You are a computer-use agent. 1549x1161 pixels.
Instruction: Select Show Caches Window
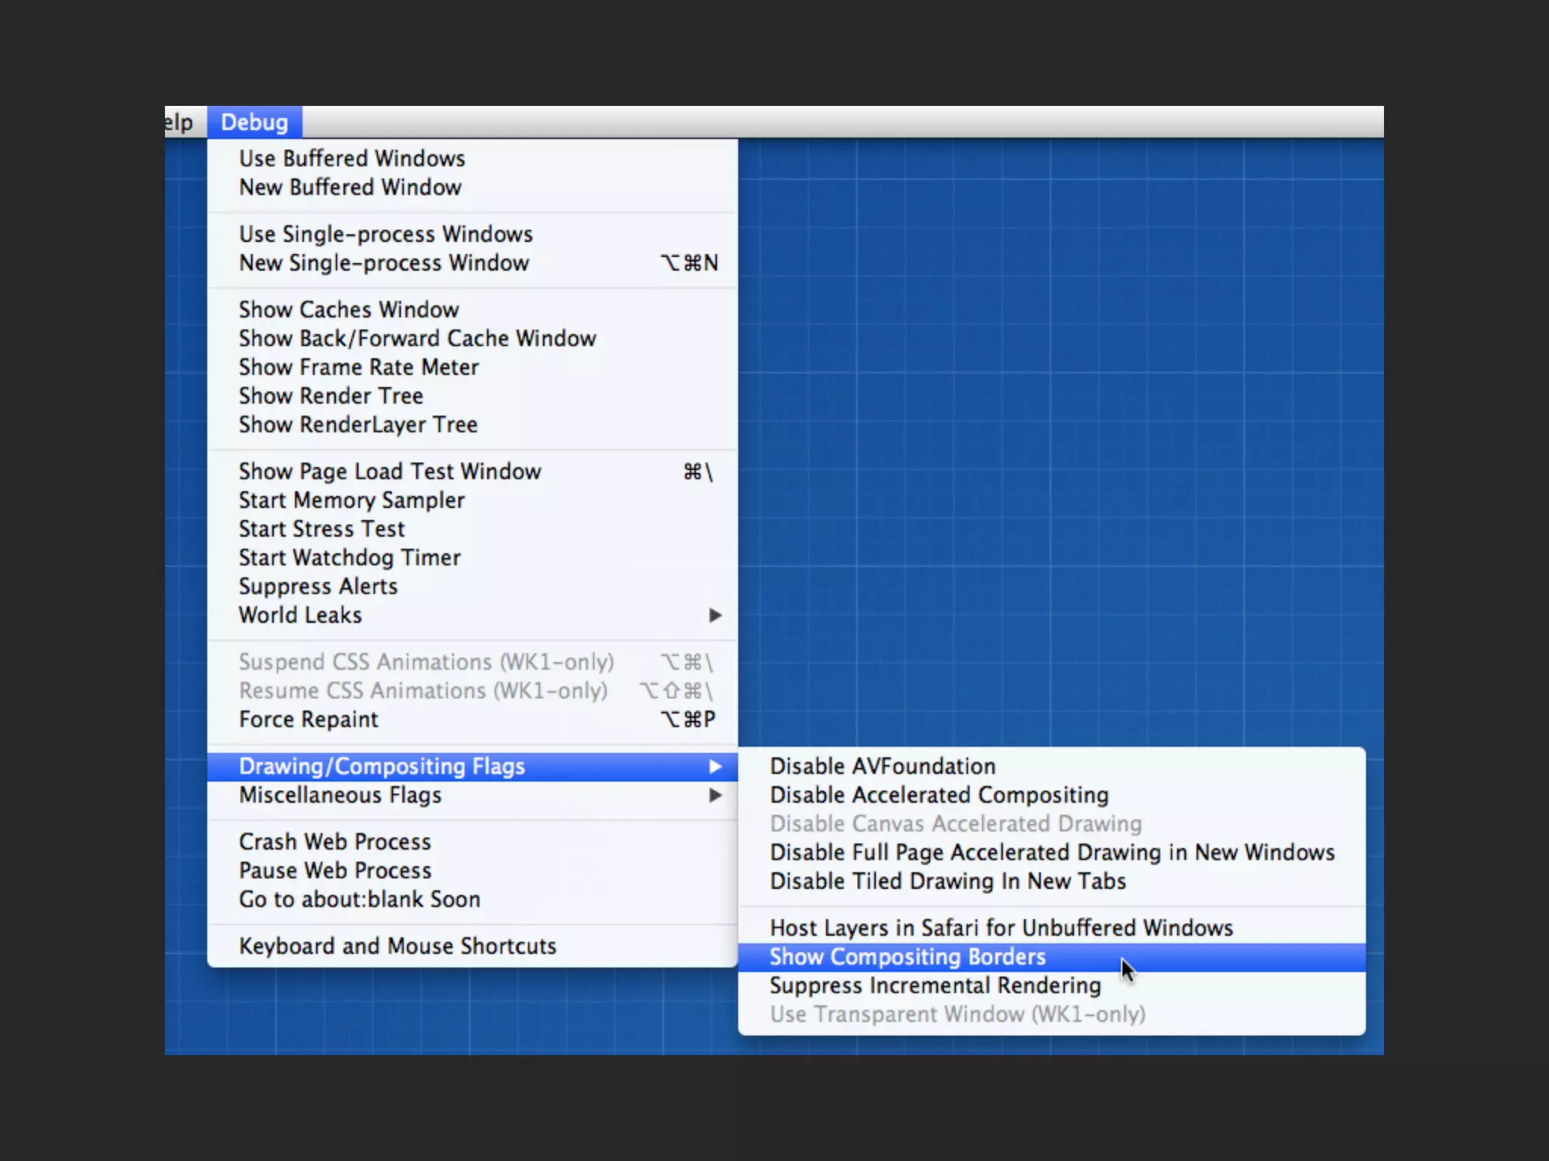pyautogui.click(x=349, y=310)
